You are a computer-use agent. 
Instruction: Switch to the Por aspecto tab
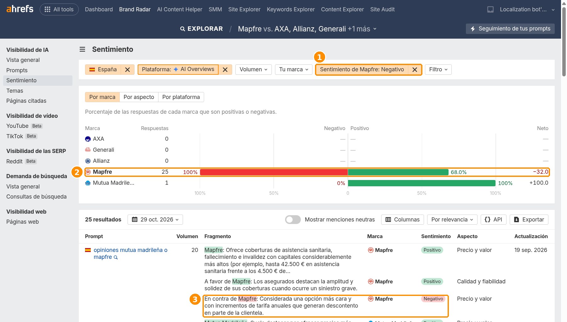click(139, 97)
